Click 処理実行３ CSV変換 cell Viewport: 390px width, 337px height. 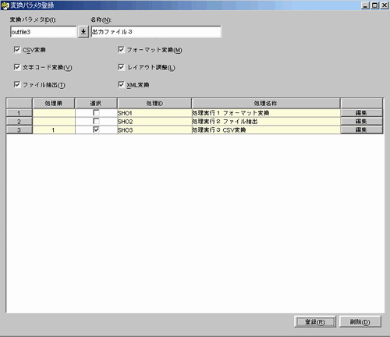click(266, 130)
